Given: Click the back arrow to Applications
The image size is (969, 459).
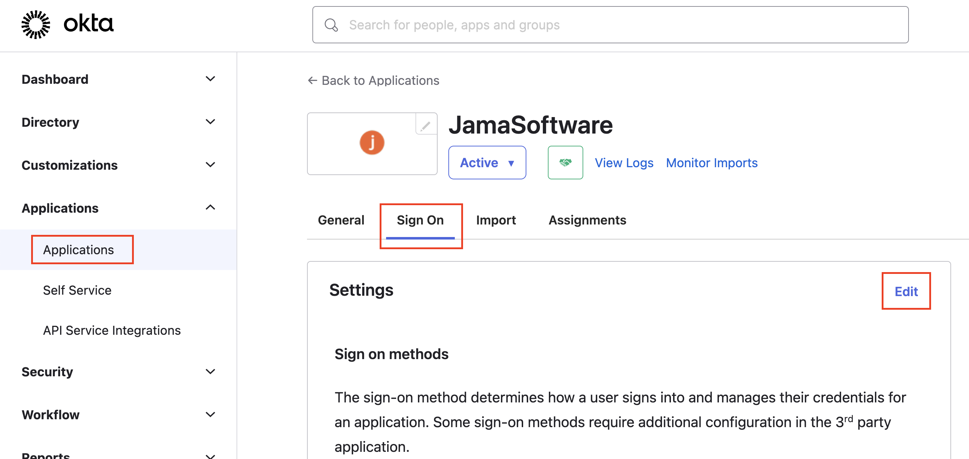Looking at the screenshot, I should pos(312,81).
